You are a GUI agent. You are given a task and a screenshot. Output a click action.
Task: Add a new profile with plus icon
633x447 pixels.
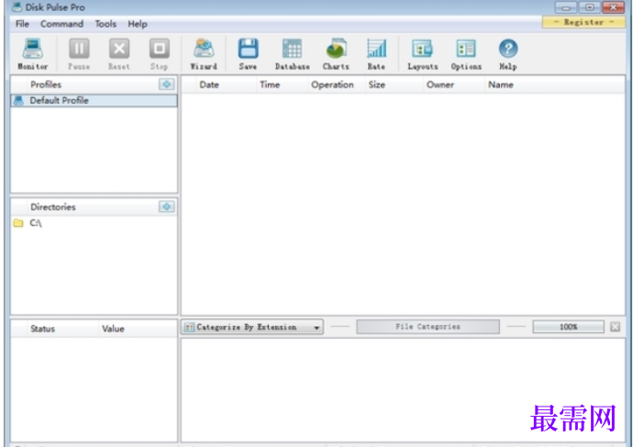tap(166, 84)
